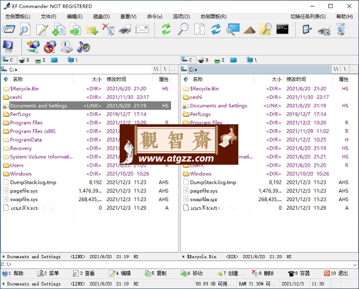Click the 50.93 GB 可用 status entry
This screenshot has height=289, width=359.
click(214, 284)
